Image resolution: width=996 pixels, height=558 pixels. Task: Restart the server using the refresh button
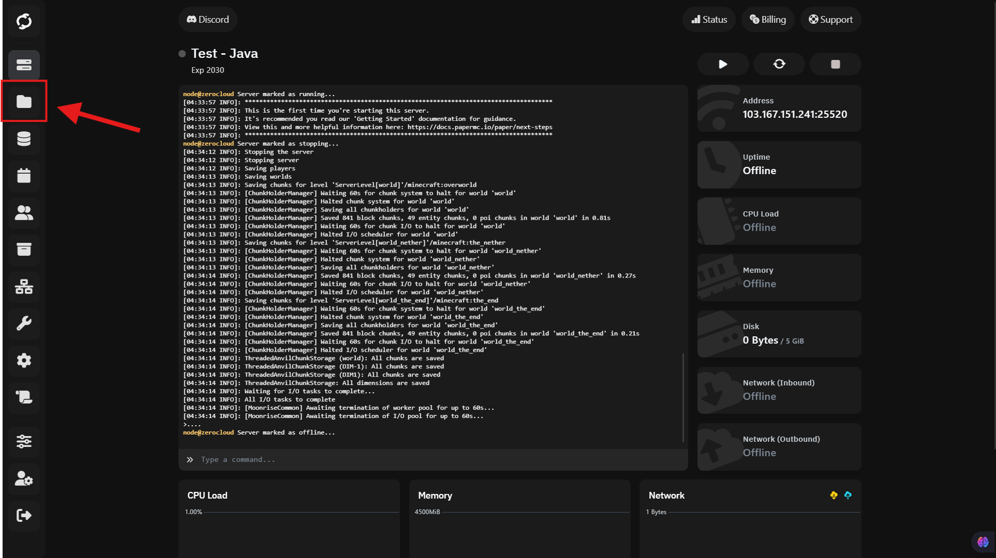(779, 64)
